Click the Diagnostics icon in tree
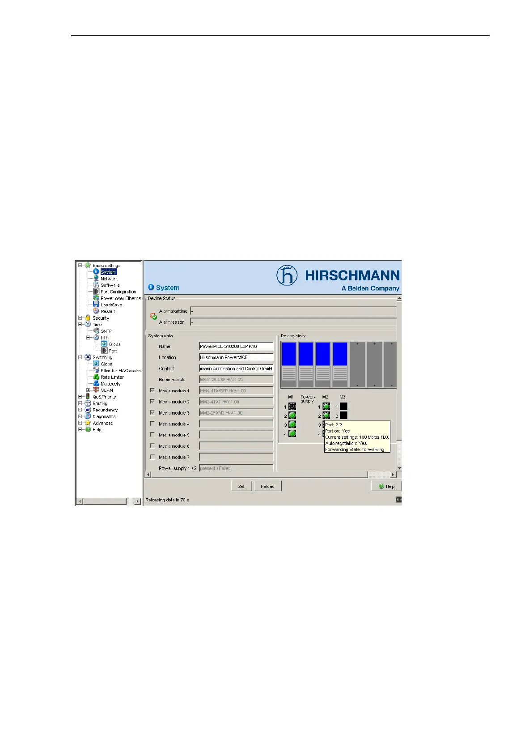The image size is (525, 746). coord(88,416)
